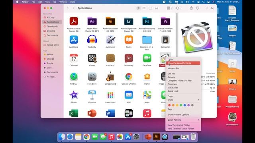Image resolution: width=255 pixels, height=143 pixels.
Task: Select the Font Book app icon
Action: coord(92,77)
